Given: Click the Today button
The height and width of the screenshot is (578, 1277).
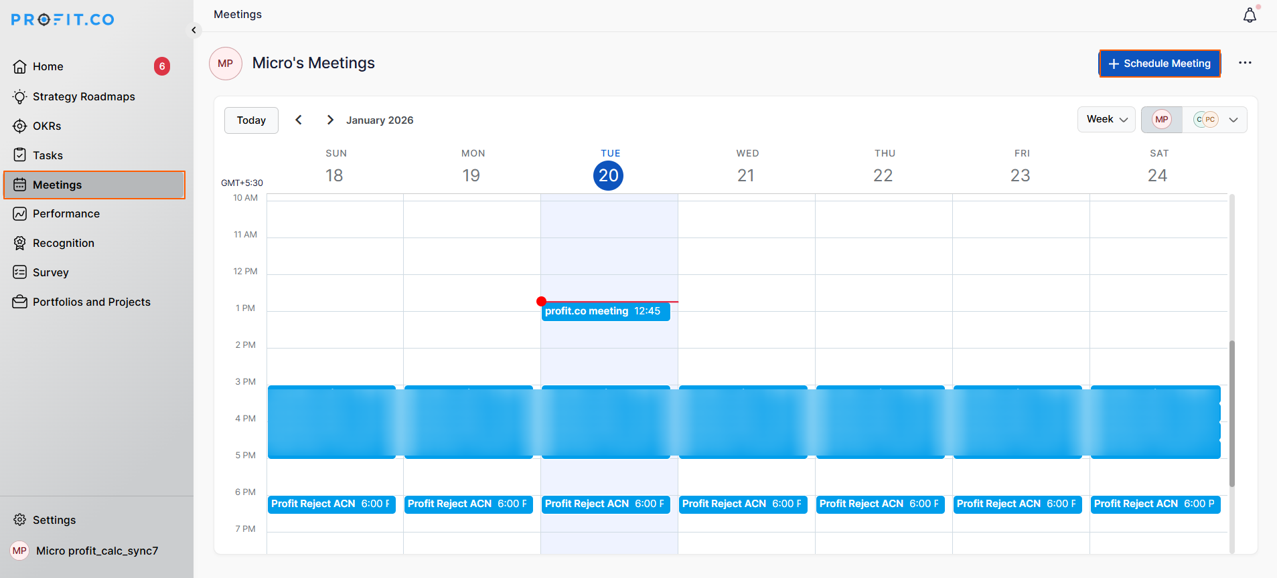Looking at the screenshot, I should point(251,120).
